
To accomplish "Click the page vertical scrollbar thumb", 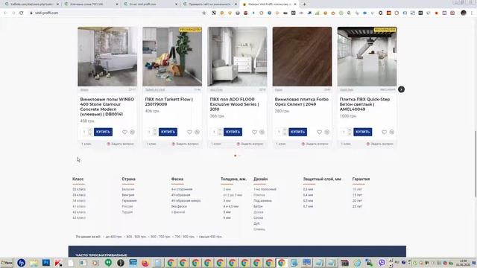I will click(476, 164).
